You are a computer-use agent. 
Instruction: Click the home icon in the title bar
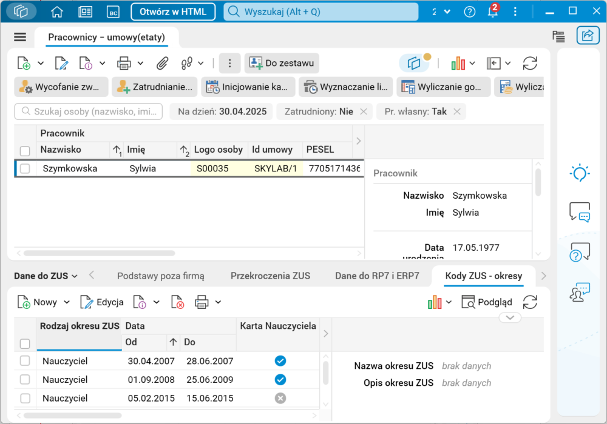pos(57,12)
